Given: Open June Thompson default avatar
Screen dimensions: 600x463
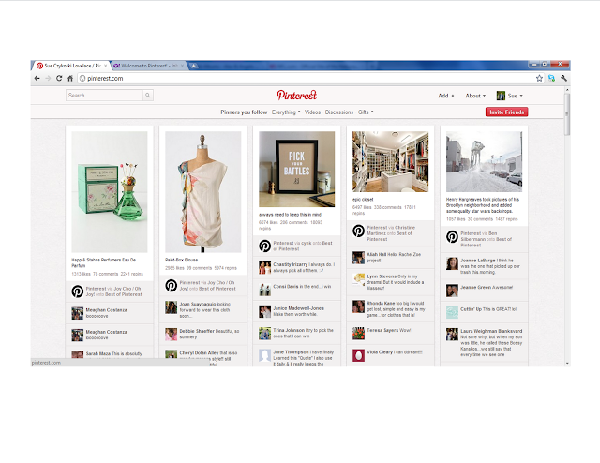Looking at the screenshot, I should (x=264, y=355).
